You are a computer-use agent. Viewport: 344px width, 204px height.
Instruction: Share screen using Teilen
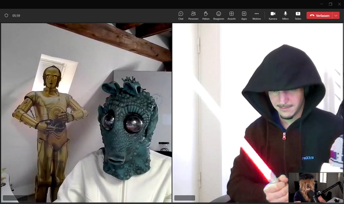(x=298, y=16)
